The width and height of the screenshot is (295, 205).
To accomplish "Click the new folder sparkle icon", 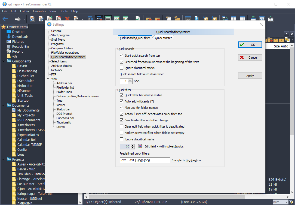I will 177,19.
